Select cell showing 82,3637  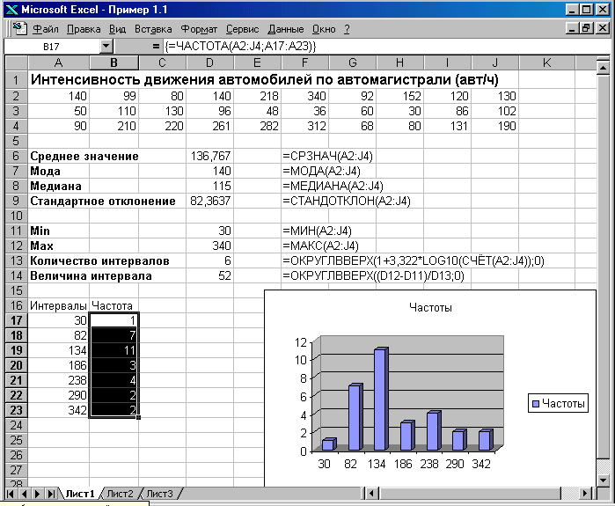point(210,201)
